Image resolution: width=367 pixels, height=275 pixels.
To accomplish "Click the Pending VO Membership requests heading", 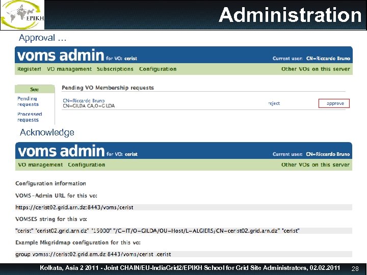I will pos(108,88).
